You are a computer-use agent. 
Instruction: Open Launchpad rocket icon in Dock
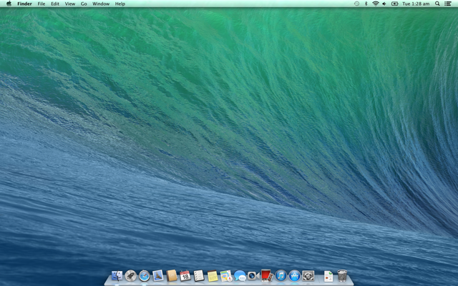[130, 275]
